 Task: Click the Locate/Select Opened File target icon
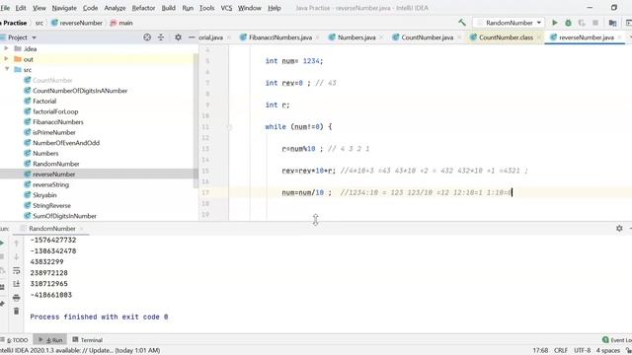(147, 37)
